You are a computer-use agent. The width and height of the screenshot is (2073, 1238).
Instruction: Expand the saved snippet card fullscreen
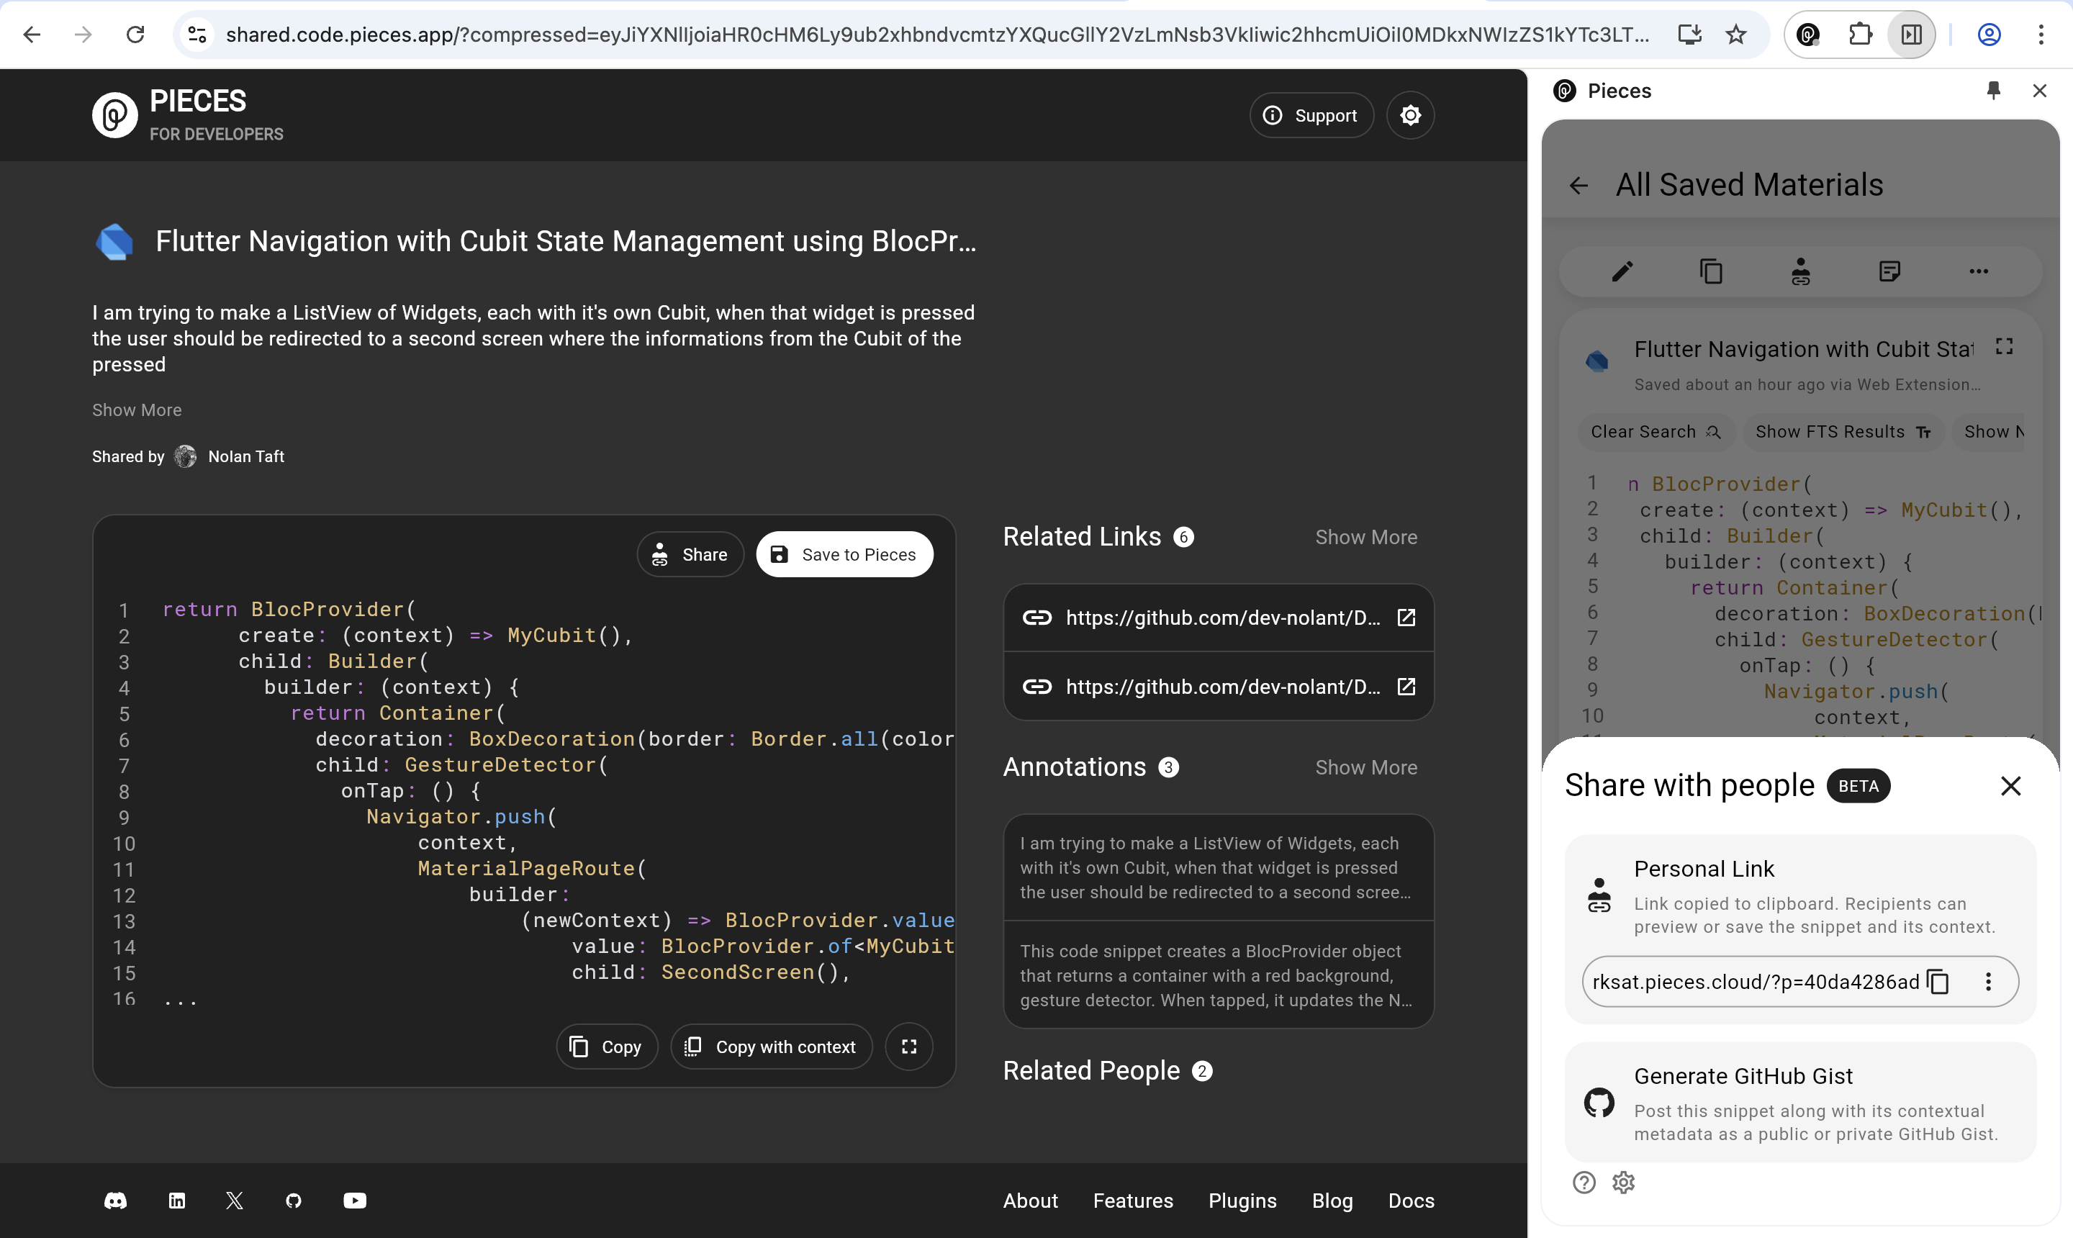(x=2004, y=346)
